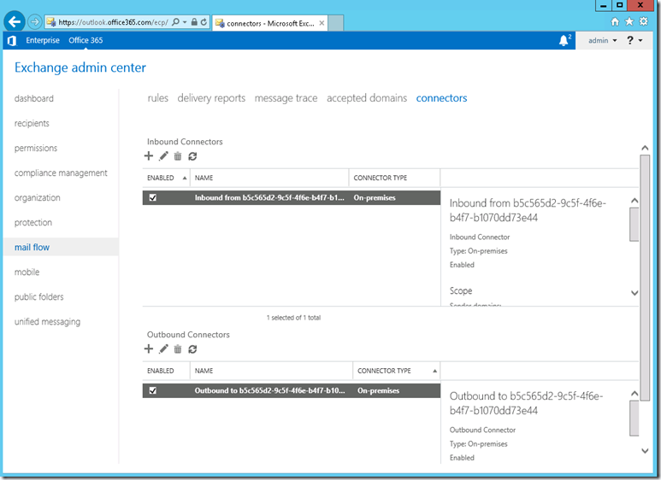
Task: Open the help question mark dropdown
Action: [x=634, y=40]
